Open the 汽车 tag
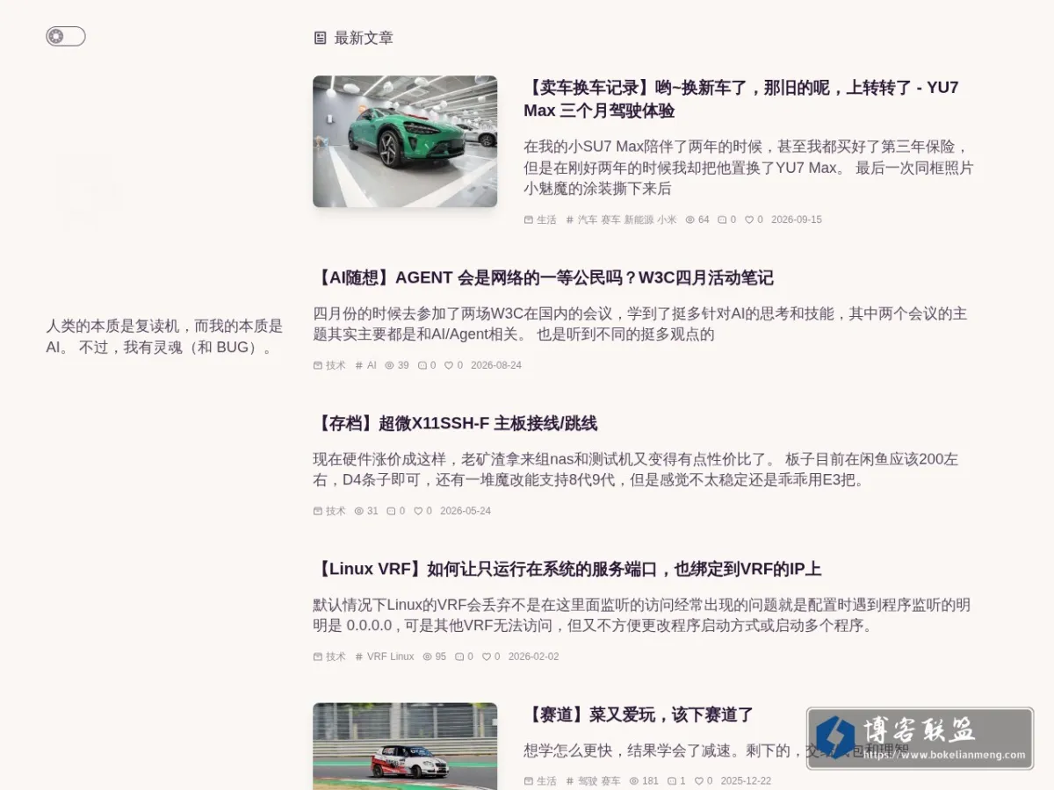This screenshot has height=790, width=1054. [x=588, y=220]
